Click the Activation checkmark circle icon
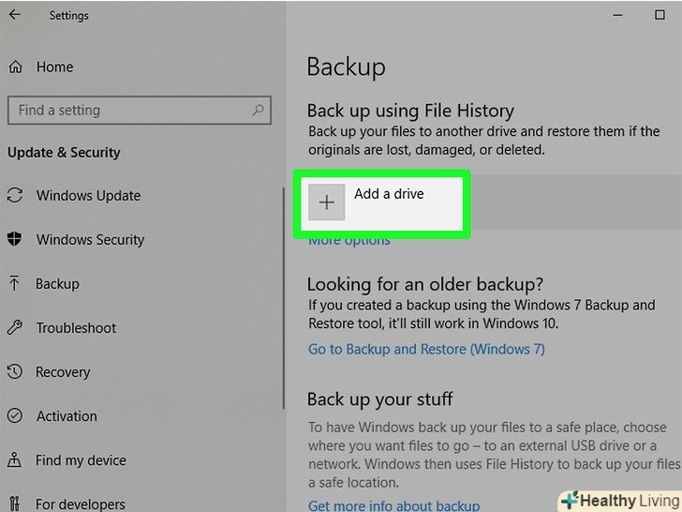 (x=15, y=415)
